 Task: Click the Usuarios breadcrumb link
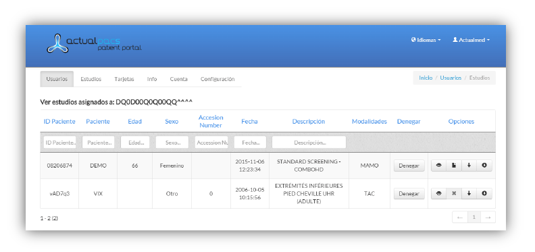451,78
